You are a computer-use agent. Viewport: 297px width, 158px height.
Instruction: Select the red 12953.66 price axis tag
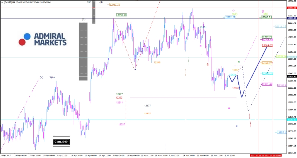(x=291, y=8)
